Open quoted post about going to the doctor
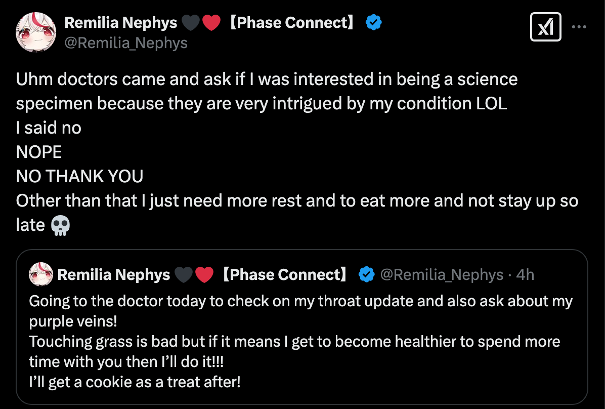The image size is (605, 409). tap(301, 341)
